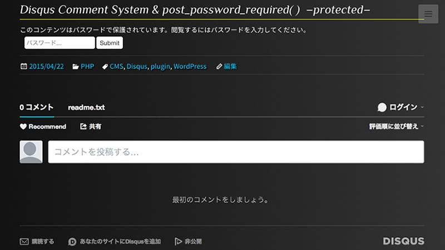The image size is (445, 250).
Task: Click the user avatar placeholder
Action: [x=31, y=152]
